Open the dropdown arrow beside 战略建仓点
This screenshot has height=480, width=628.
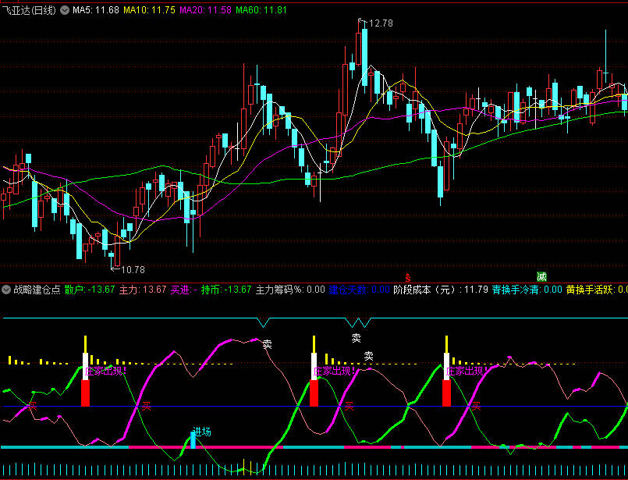pyautogui.click(x=6, y=290)
